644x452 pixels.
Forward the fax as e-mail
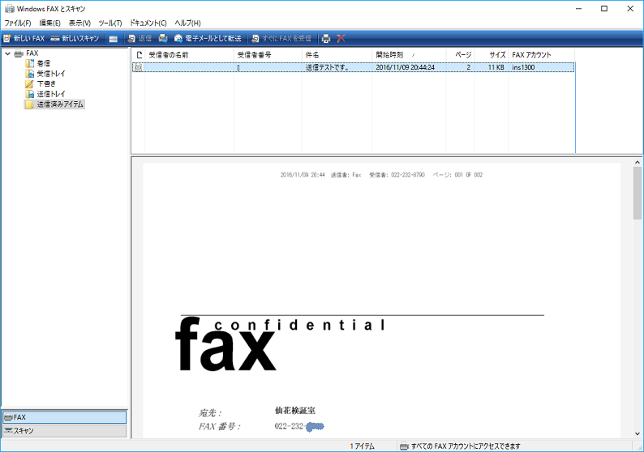208,39
